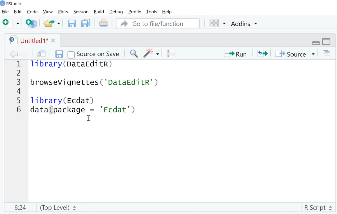
Task: Open the Addins dropdown
Action: point(244,23)
